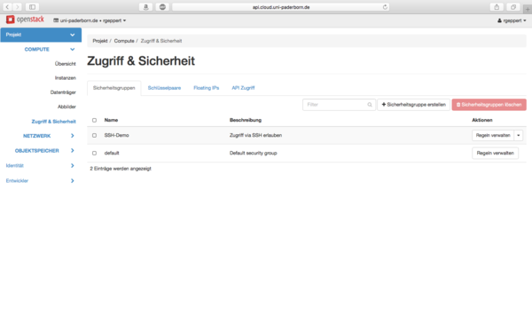Switch to the Floating IPs tab
Viewport: 532px width, 333px height.
[x=207, y=88]
